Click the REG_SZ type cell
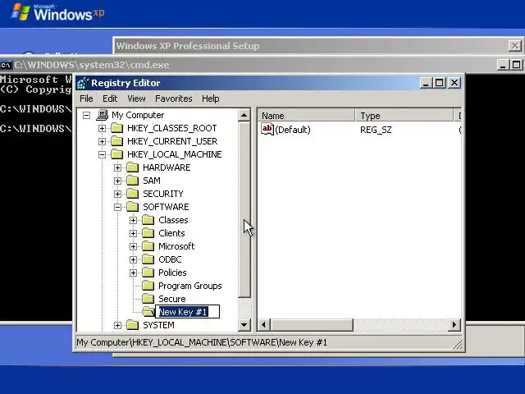 (x=376, y=130)
